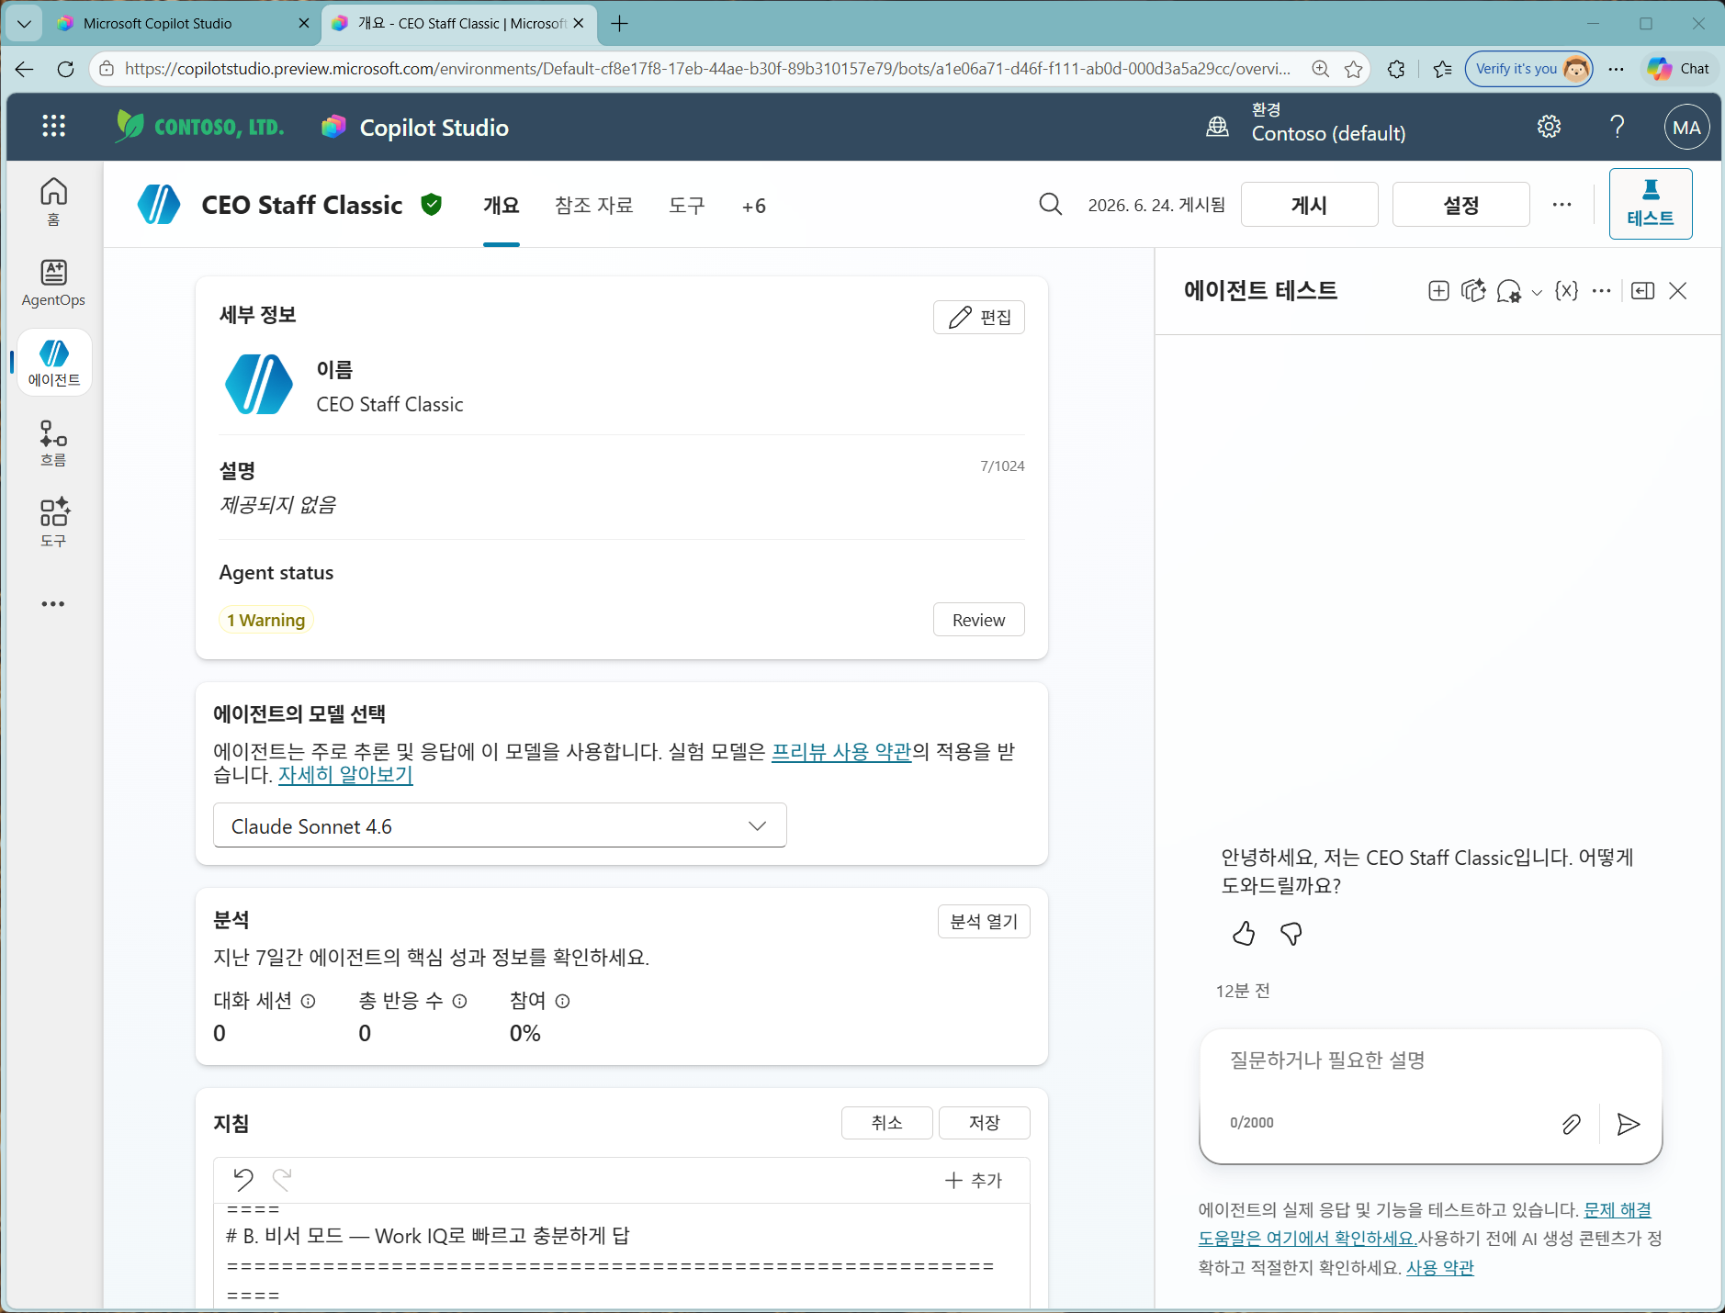The height and width of the screenshot is (1313, 1725).
Task: Click 편집 to edit details
Action: coord(979,317)
